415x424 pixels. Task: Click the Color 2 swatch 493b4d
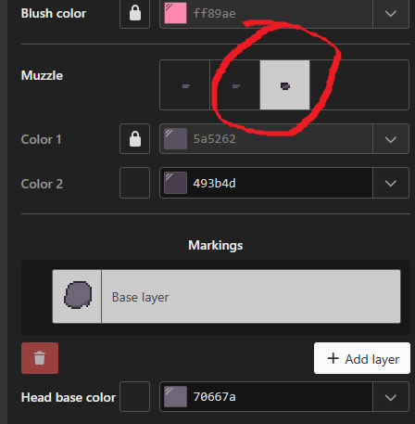(175, 183)
